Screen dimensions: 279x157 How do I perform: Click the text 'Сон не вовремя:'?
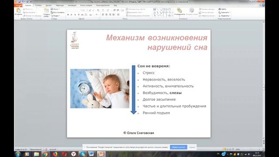pos(153,66)
